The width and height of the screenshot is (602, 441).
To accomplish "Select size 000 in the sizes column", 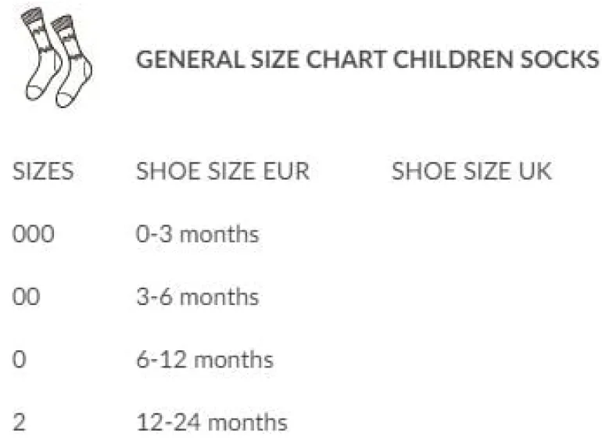I will pos(34,234).
